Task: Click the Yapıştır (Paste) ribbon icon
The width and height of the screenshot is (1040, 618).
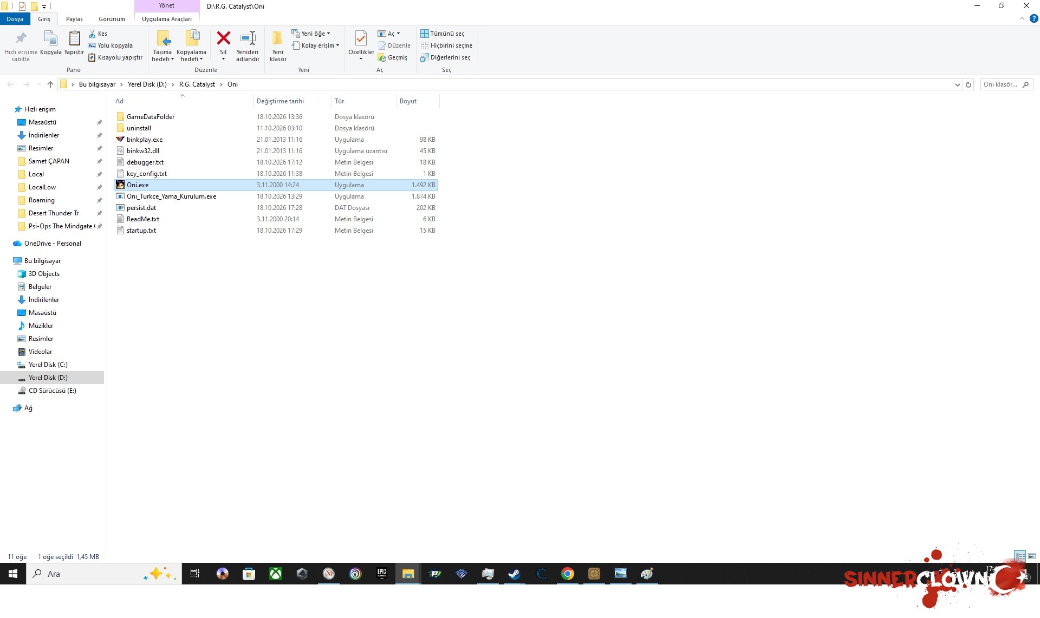Action: pyautogui.click(x=74, y=43)
